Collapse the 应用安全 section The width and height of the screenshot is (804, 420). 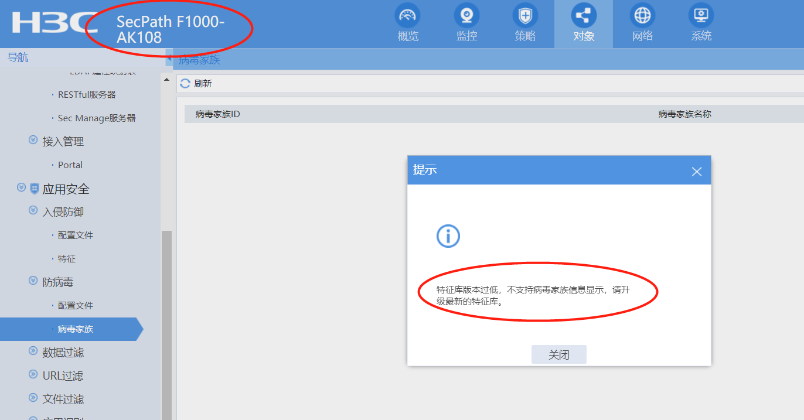pos(22,188)
